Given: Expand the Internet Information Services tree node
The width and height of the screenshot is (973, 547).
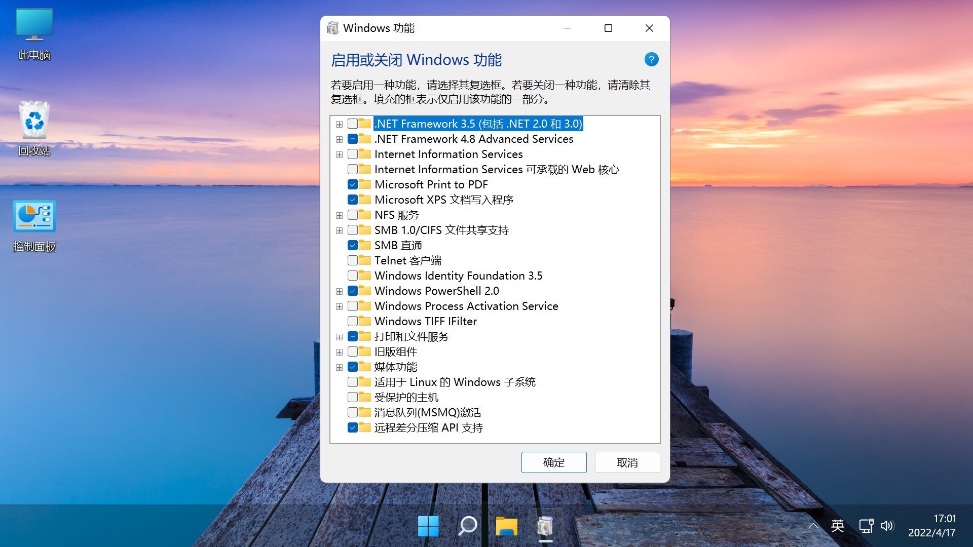Looking at the screenshot, I should pyautogui.click(x=339, y=154).
